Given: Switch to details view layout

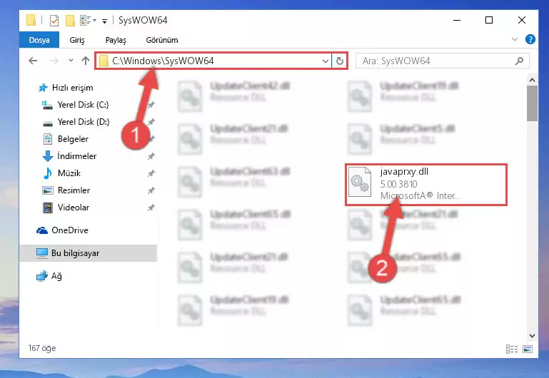Looking at the screenshot, I should coord(512,349).
